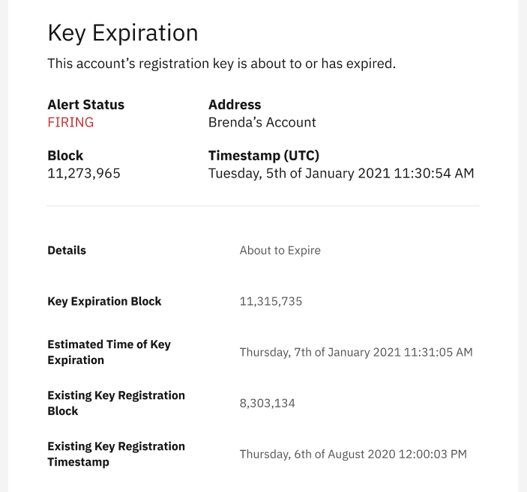
Task: Select block number 11,273,965
Action: [84, 173]
